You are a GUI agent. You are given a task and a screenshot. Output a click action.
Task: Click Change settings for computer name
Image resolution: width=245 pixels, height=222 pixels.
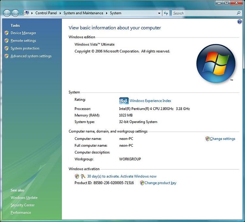(222, 139)
